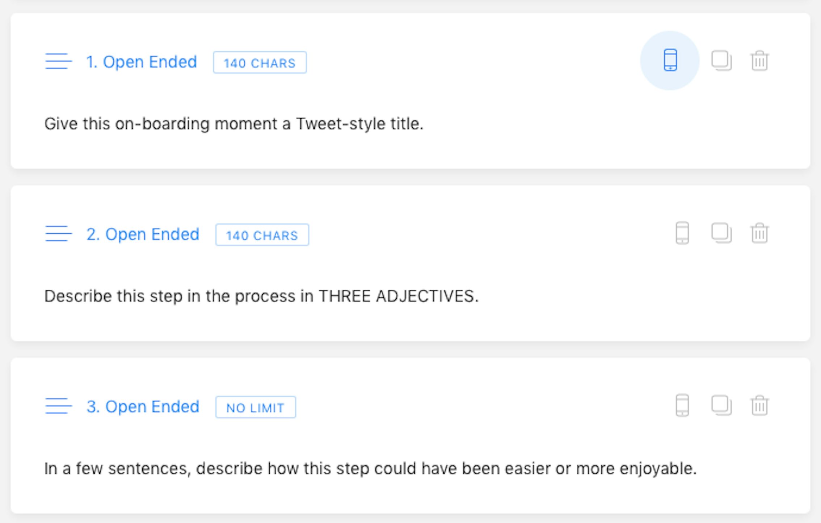The height and width of the screenshot is (523, 821).
Task: Open NO LIMIT setting on question 3
Action: click(256, 407)
